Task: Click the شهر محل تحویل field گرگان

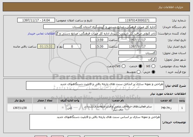Action: (x=137, y=60)
